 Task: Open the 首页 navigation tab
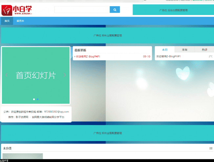point(7,21)
